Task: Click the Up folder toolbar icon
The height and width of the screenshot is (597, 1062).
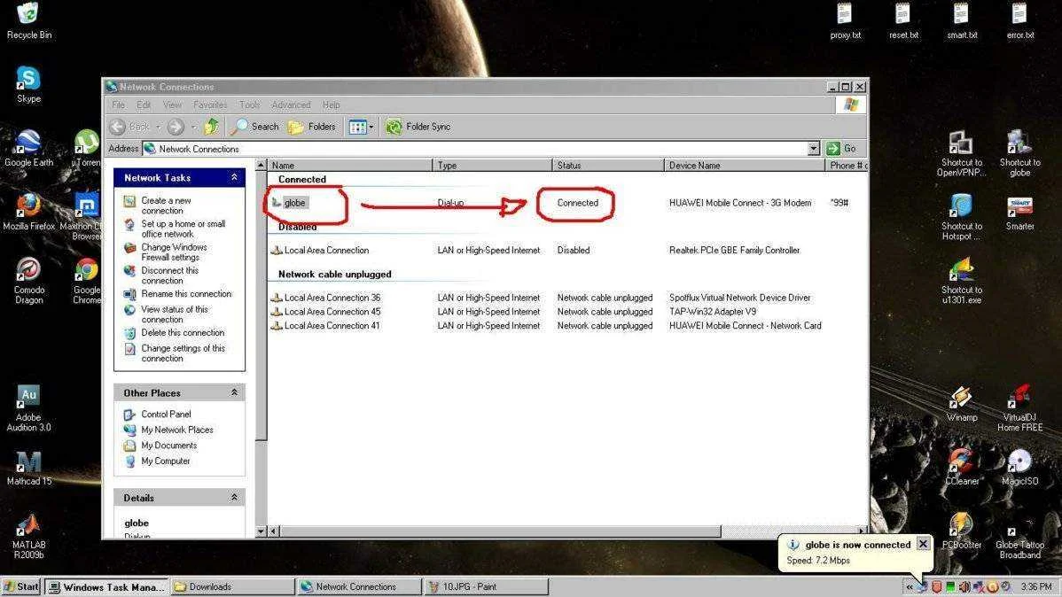Action: (212, 127)
